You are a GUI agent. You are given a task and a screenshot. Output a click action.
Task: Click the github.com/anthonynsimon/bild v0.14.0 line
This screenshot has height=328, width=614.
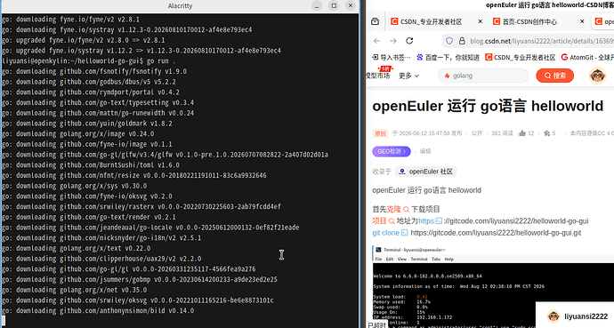pos(98,310)
